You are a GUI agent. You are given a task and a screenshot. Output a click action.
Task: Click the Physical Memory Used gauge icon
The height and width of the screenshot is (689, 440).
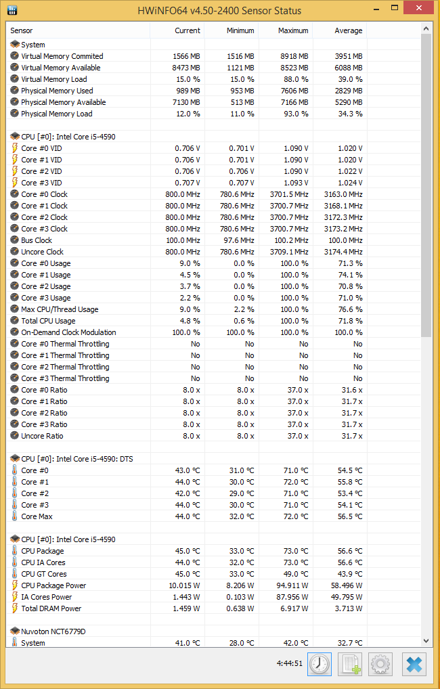point(14,91)
